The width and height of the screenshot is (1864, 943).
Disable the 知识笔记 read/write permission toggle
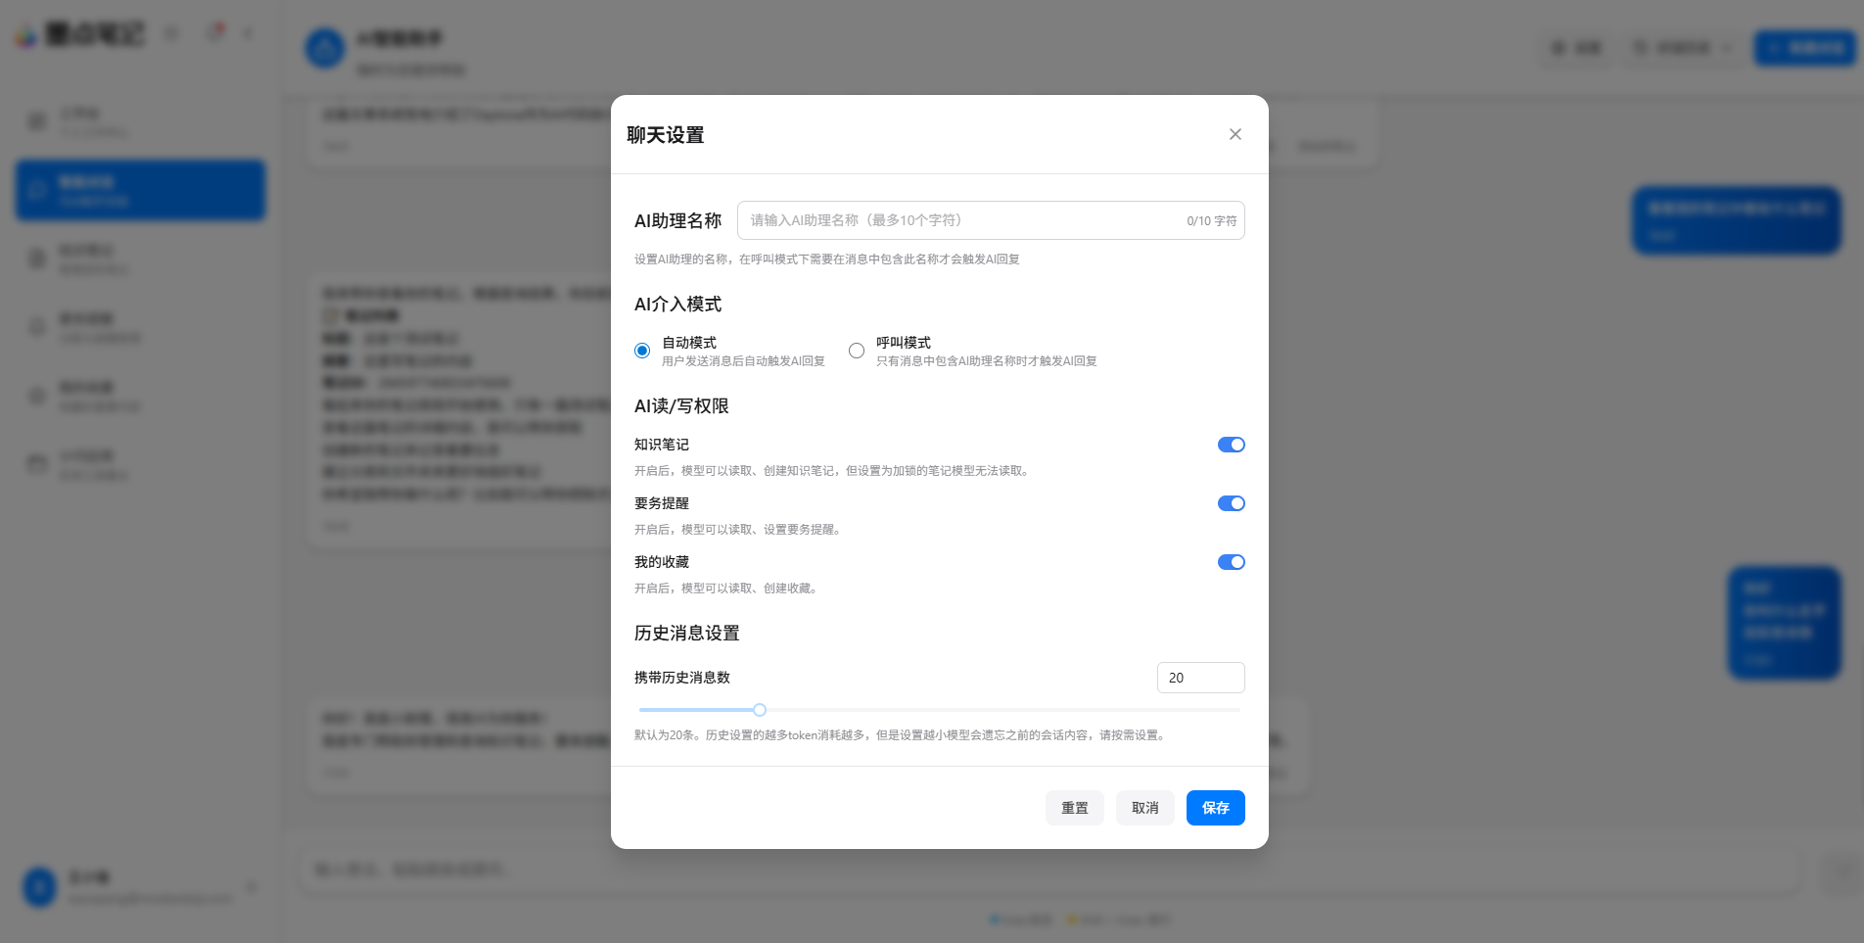(x=1232, y=444)
